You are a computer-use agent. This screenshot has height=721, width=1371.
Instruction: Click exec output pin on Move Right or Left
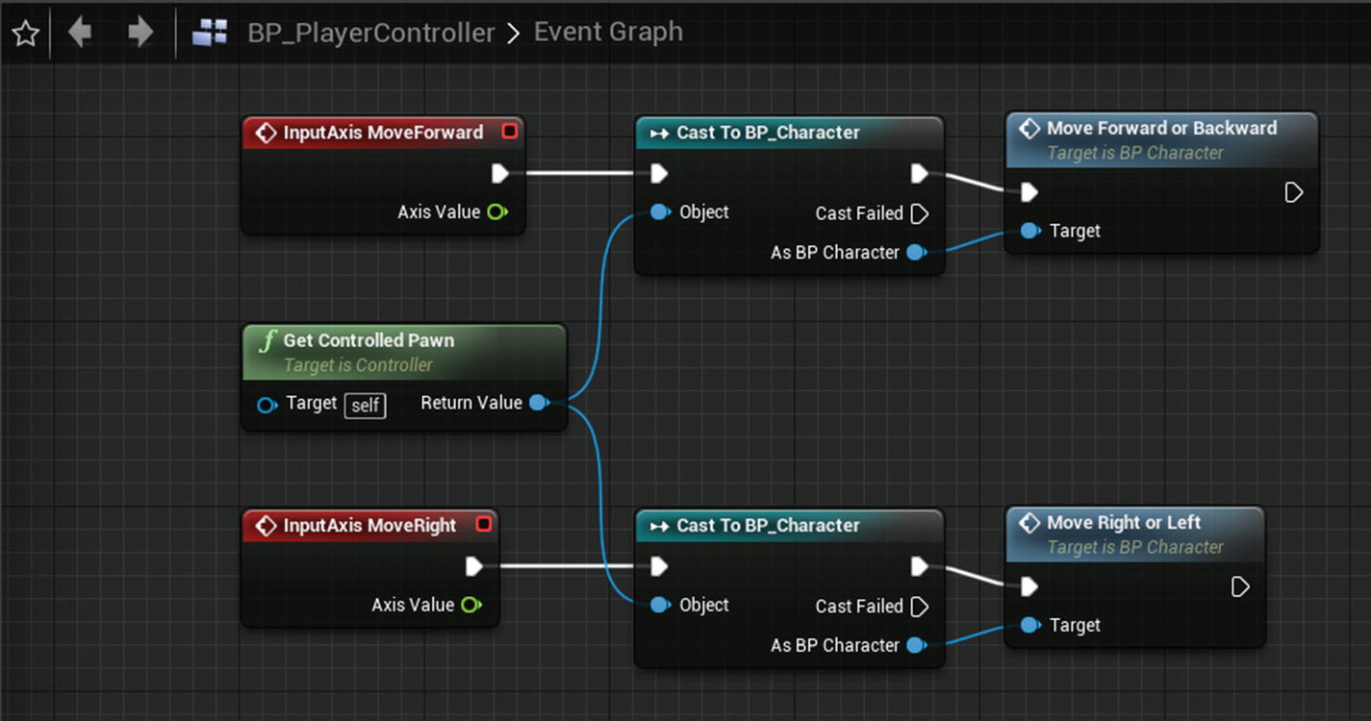[x=1240, y=585]
